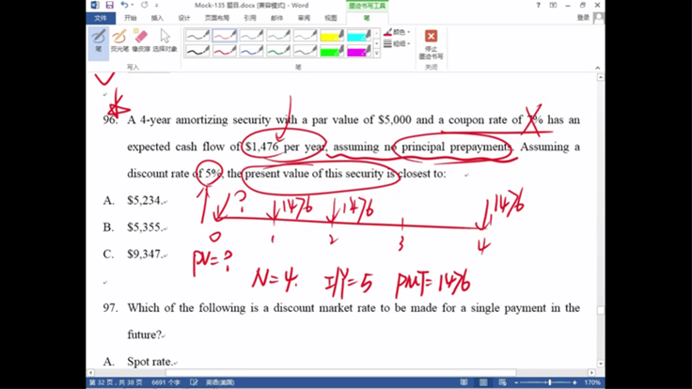
Task: Switch to the Review (审阅) tab
Action: click(304, 18)
